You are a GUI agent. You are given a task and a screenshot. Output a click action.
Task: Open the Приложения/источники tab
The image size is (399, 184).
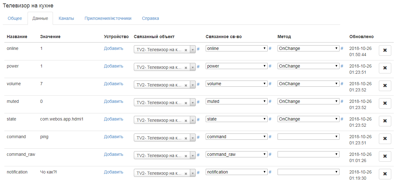click(108, 18)
